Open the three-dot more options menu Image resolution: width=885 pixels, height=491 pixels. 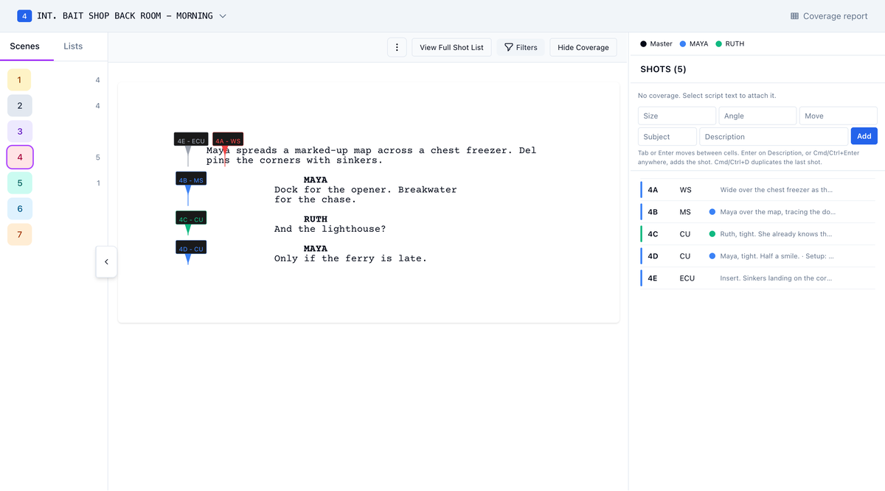pyautogui.click(x=397, y=47)
